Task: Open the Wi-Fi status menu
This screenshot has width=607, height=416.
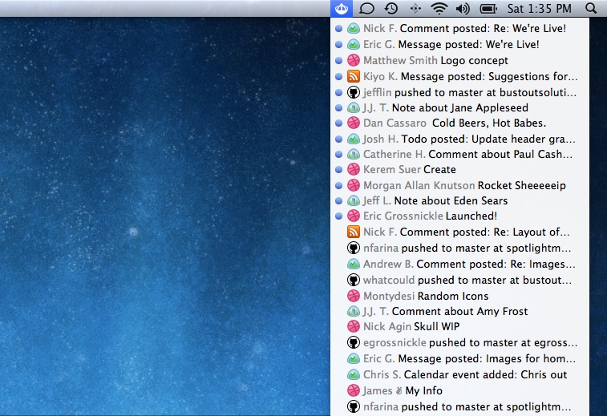Action: point(439,9)
